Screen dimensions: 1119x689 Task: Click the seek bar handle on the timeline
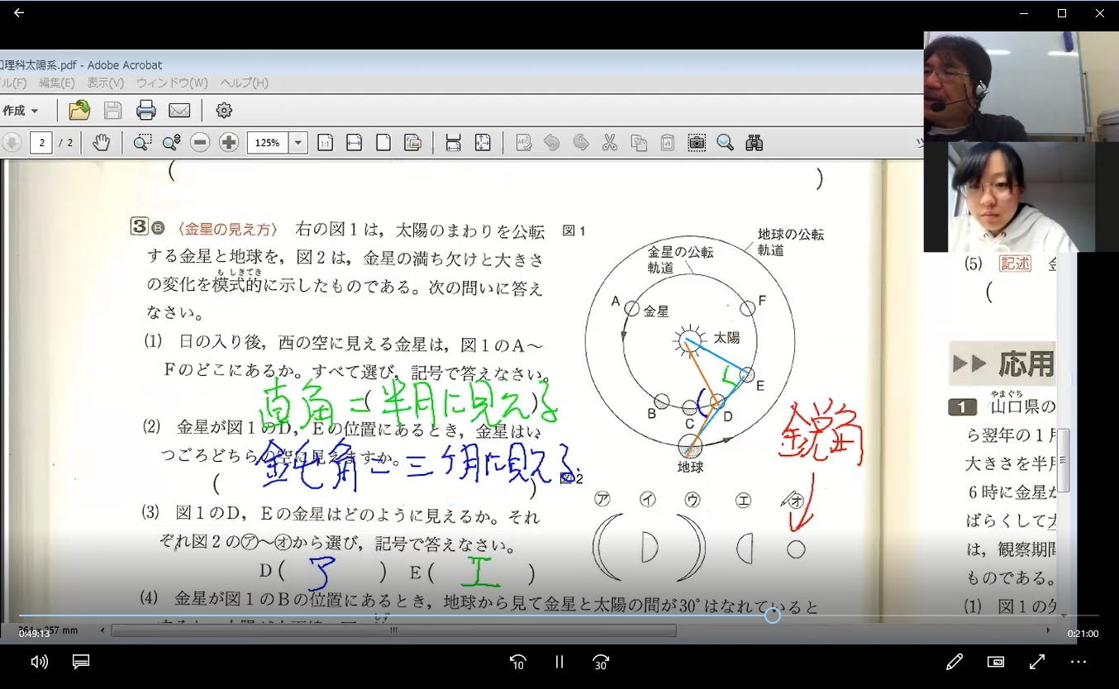pos(772,615)
